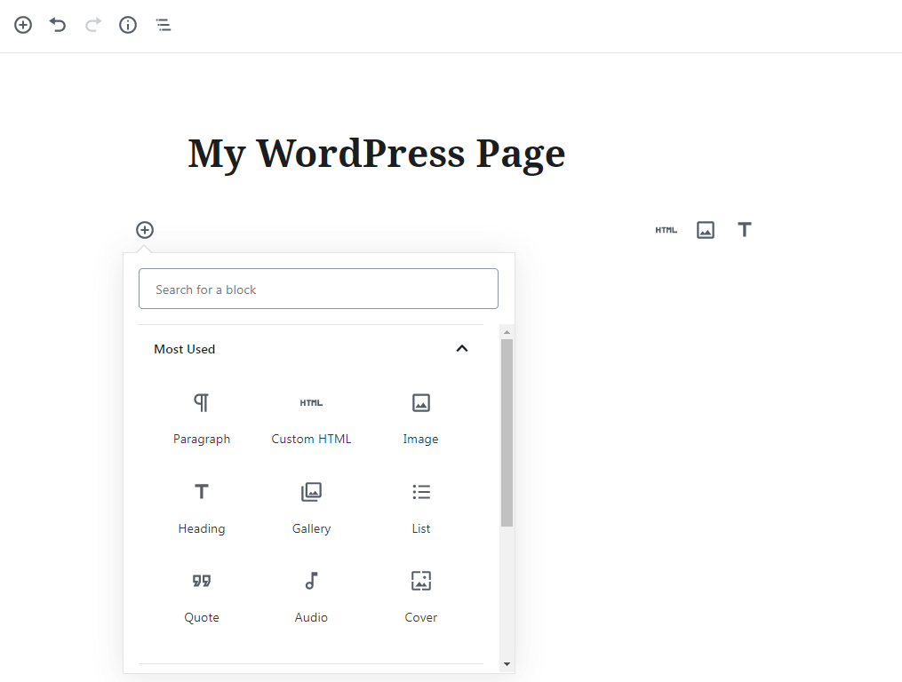Add Image via quick shortcut icon

click(x=706, y=230)
